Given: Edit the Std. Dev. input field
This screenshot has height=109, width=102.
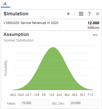Looking at the screenshot, I should (84, 103).
